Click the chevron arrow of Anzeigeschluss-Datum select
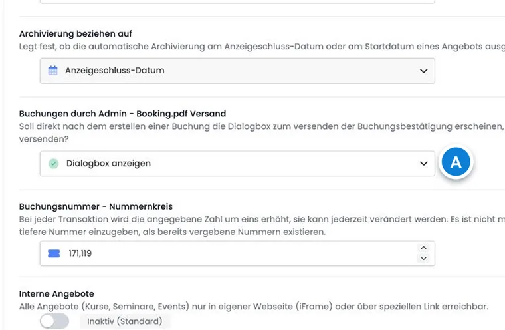505x330 pixels. (423, 71)
